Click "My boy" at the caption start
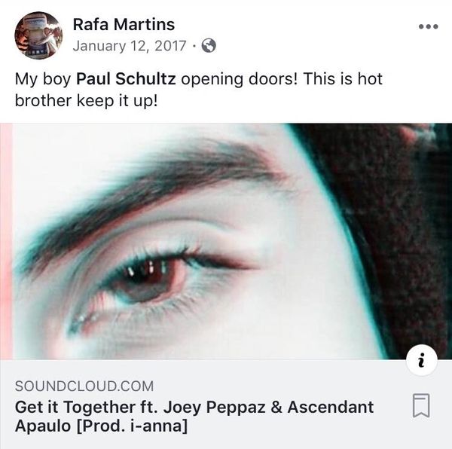The height and width of the screenshot is (449, 452). pos(42,79)
